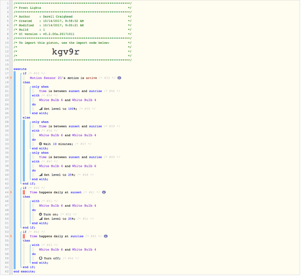
Task: Click the end execute statement on line 62
Action: pos(24,271)
